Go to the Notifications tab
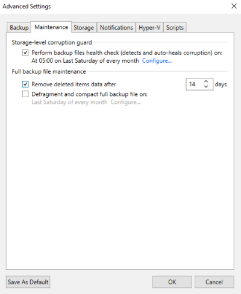The height and width of the screenshot is (294, 241). tap(116, 27)
